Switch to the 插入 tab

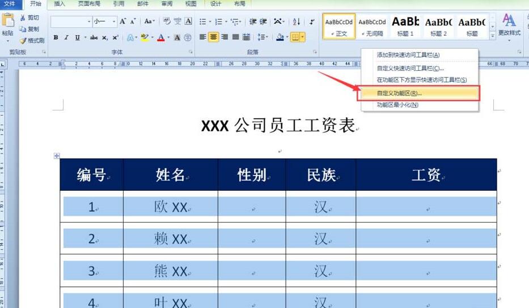[60, 4]
